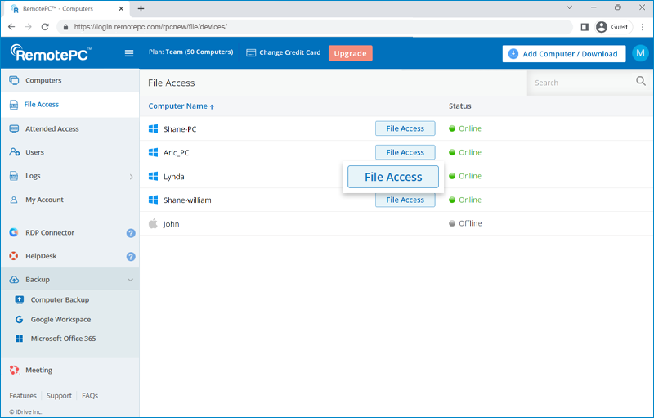
Task: Open the user avatar M icon
Action: point(640,53)
